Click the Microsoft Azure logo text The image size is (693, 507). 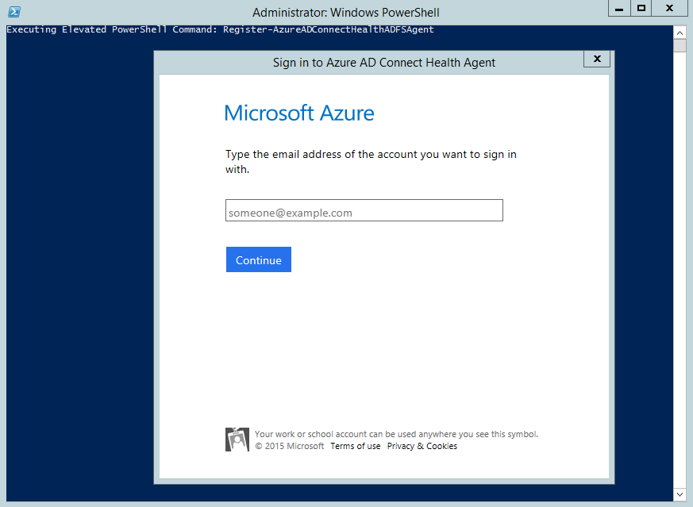click(299, 113)
